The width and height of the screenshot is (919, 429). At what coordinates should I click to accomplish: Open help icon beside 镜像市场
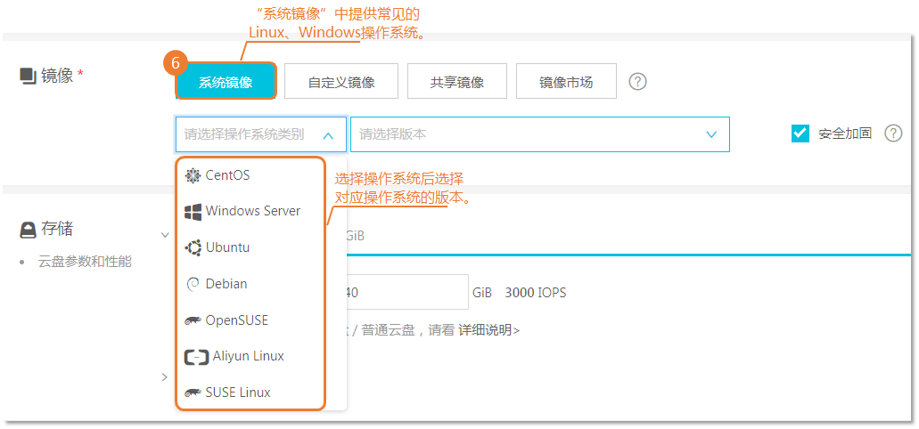(637, 81)
